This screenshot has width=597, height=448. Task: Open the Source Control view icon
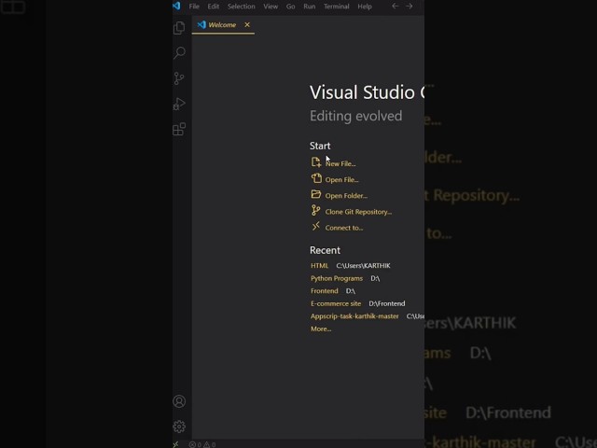[x=179, y=78]
